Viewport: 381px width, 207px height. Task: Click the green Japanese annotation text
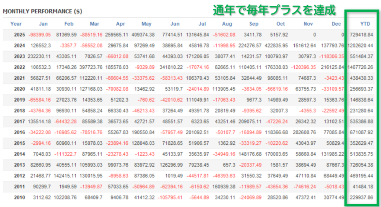274,10
